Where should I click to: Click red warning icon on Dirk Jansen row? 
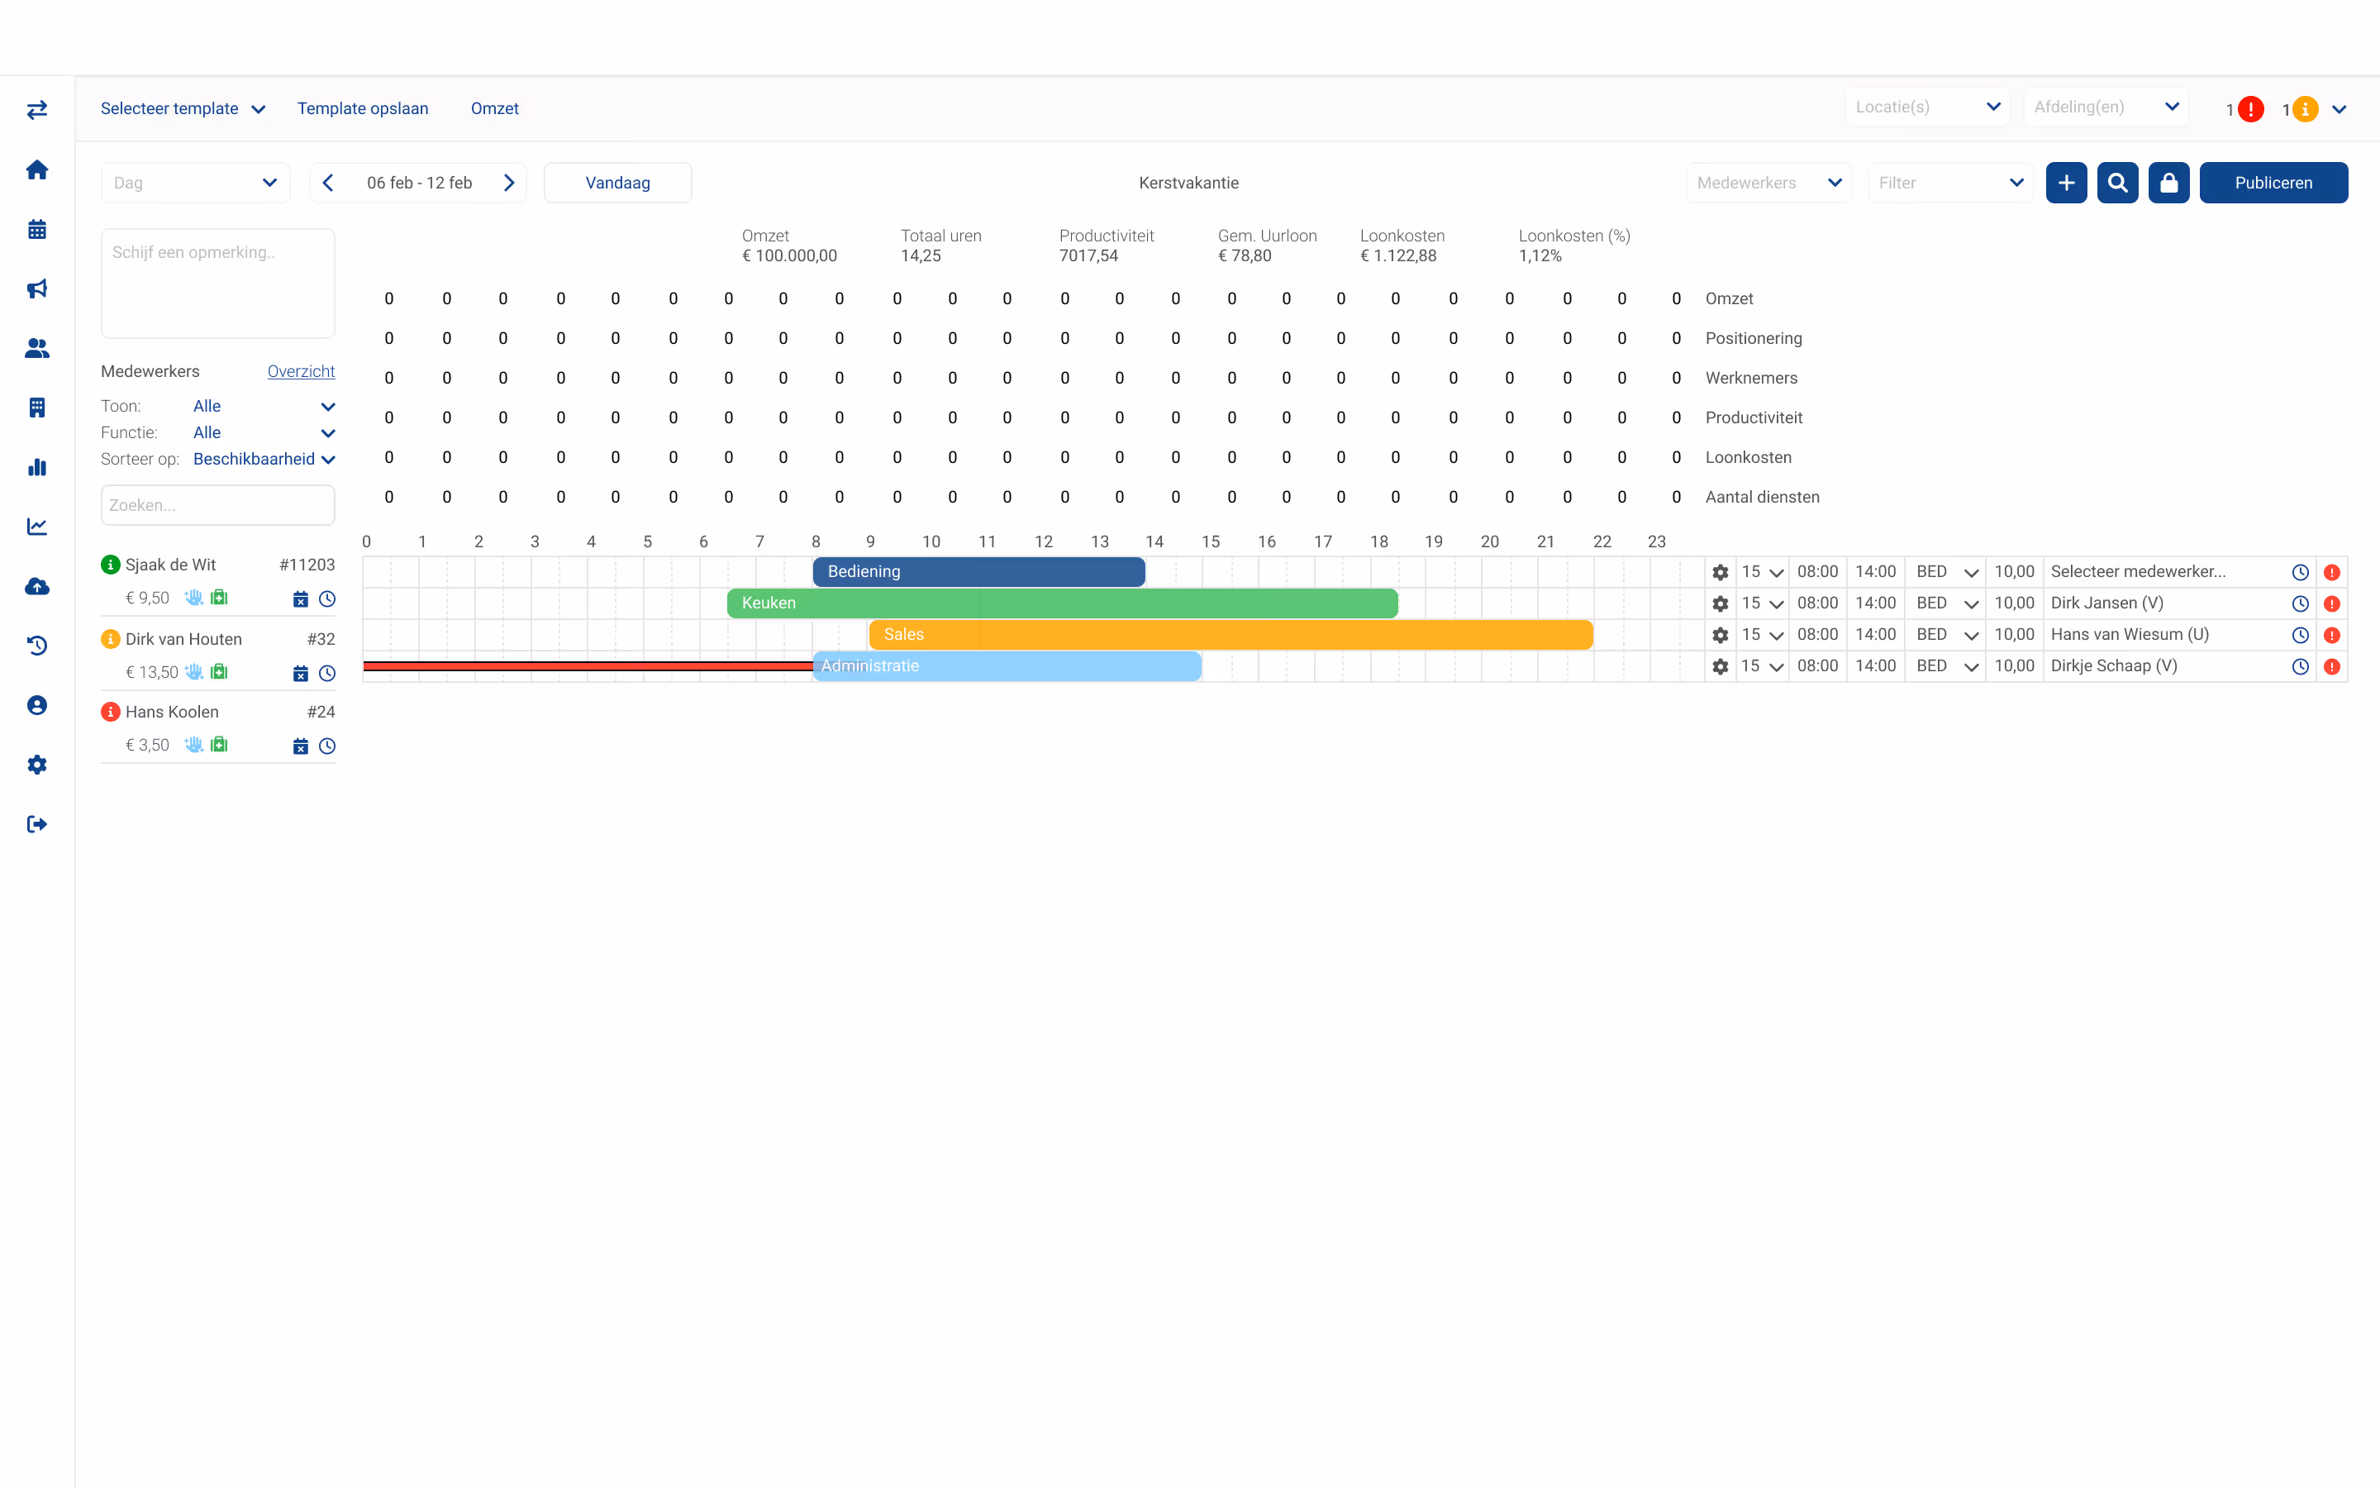coord(2332,603)
